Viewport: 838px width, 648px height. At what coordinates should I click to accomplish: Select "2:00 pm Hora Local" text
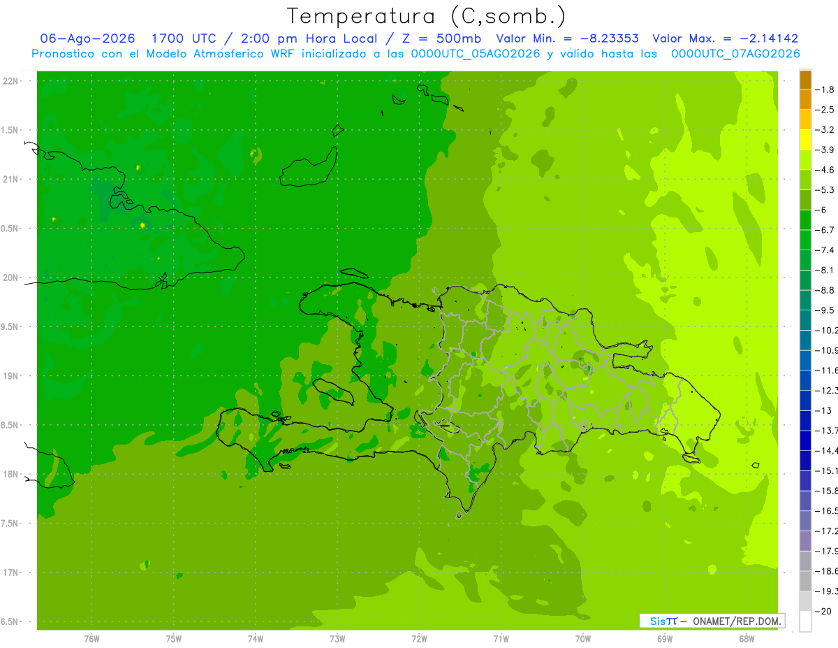point(310,39)
